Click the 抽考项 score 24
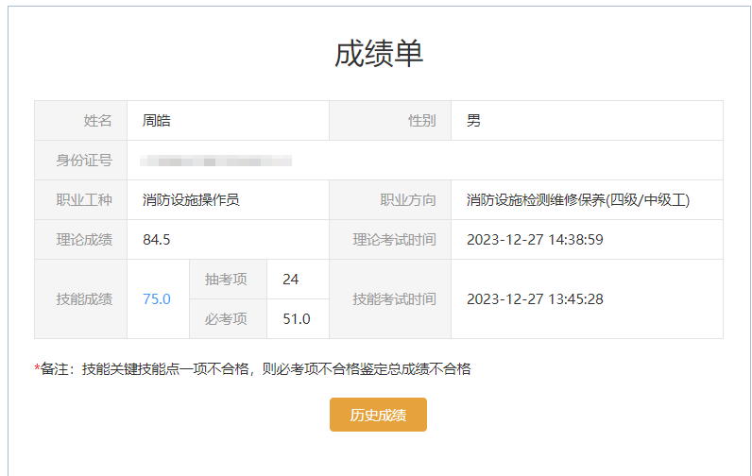This screenshot has width=752, height=476. coord(291,280)
